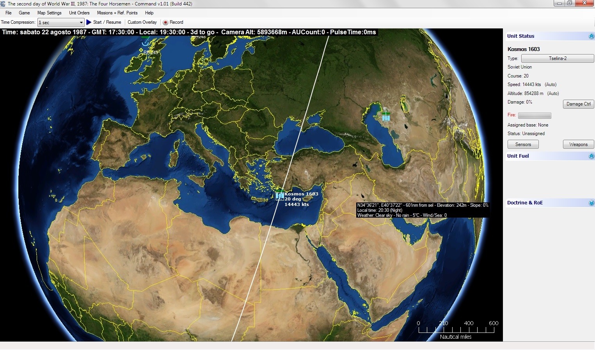Click the Nautical miles scale bar
The width and height of the screenshot is (595, 350).
pyautogui.click(x=456, y=330)
